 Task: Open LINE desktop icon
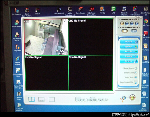point(113,10)
